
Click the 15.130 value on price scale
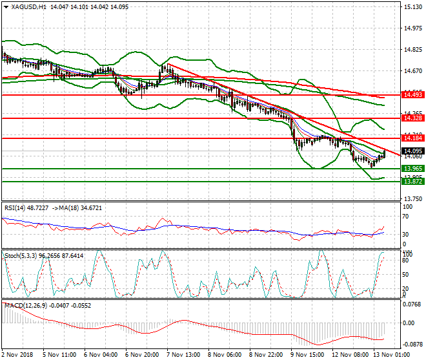(413, 7)
